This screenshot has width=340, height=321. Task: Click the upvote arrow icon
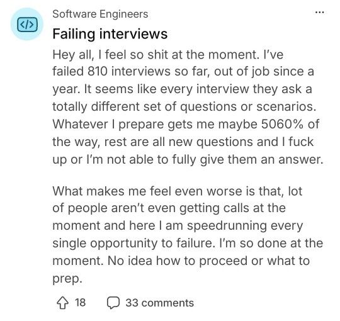pos(63,303)
